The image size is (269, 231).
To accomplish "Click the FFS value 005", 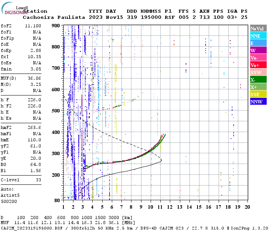I will pos(184,17).
